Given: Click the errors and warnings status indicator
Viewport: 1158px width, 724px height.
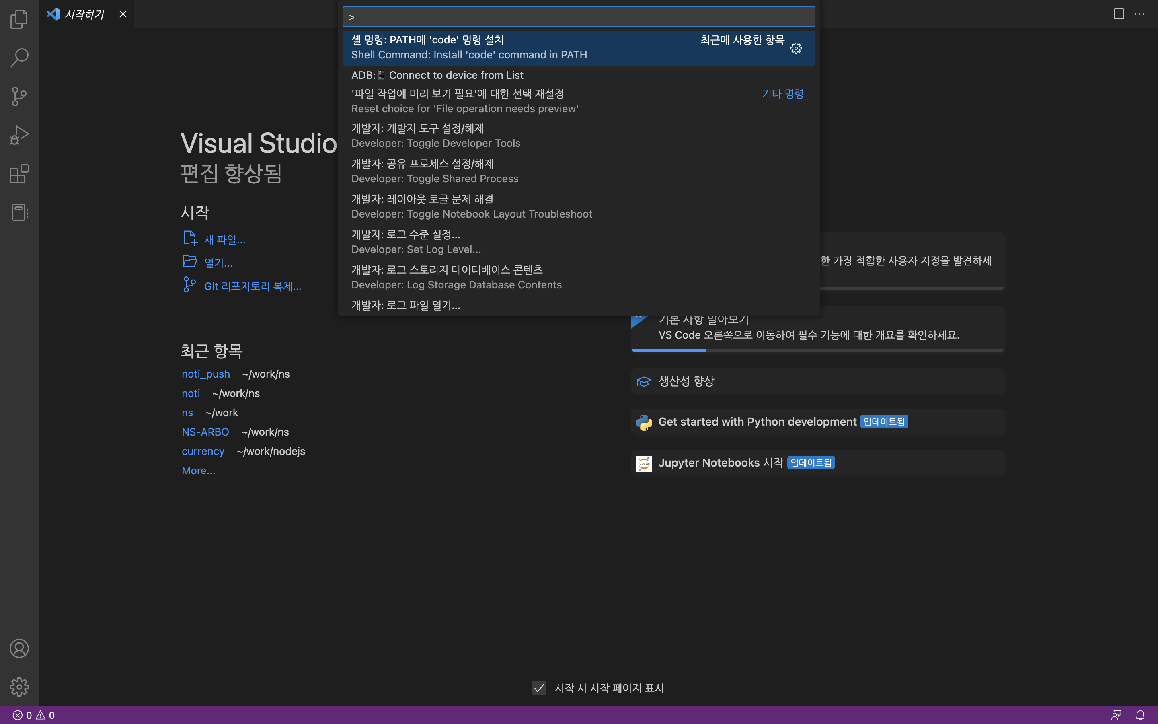Looking at the screenshot, I should coord(33,715).
